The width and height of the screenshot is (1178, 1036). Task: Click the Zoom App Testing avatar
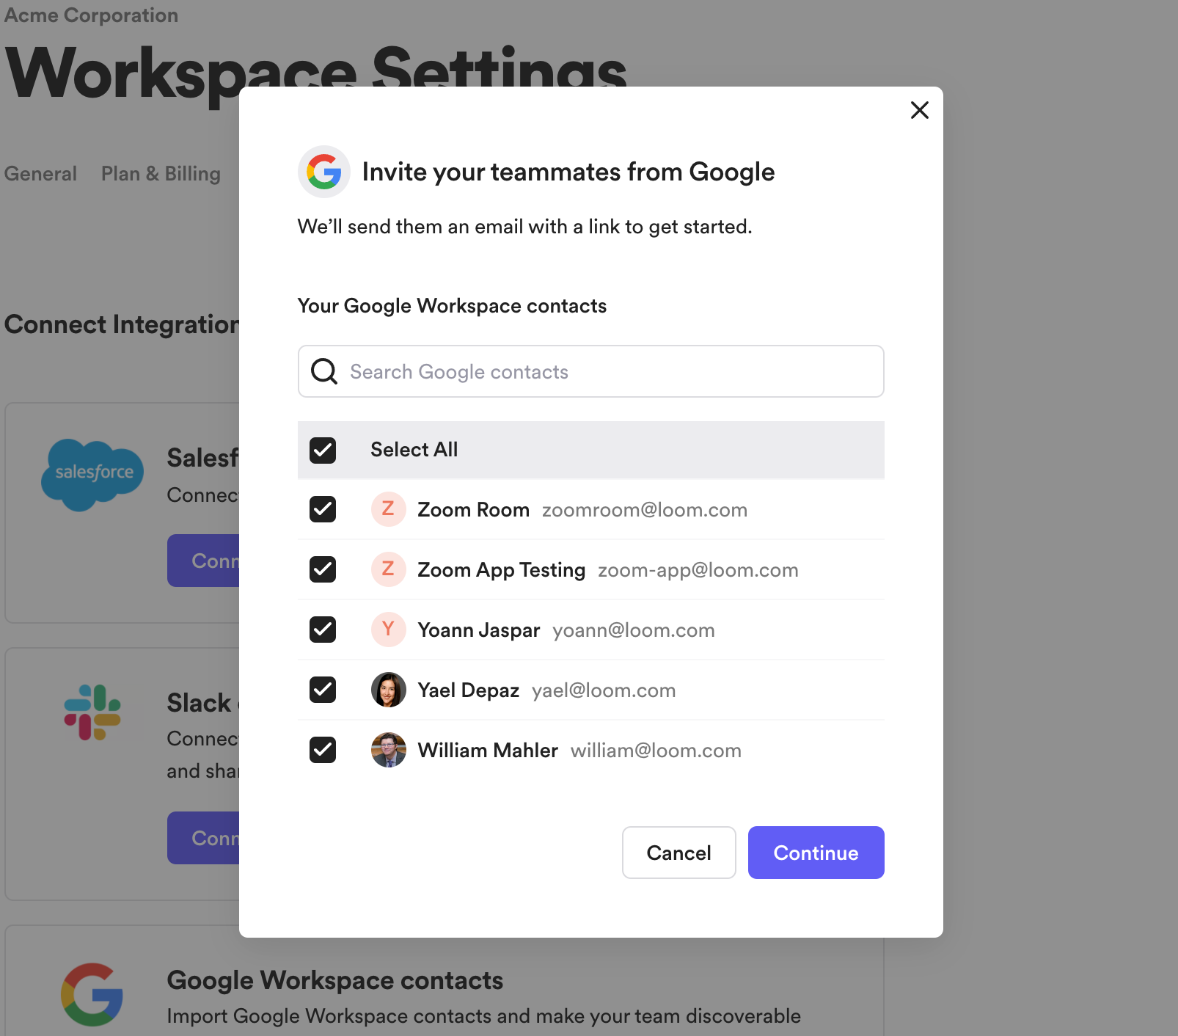point(389,569)
